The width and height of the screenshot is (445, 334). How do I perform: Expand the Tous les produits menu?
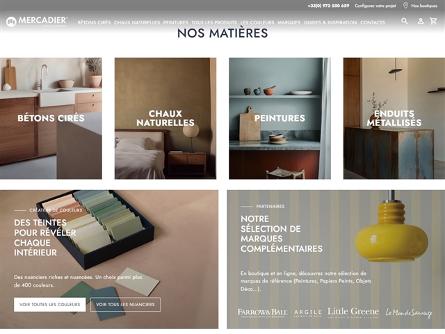click(214, 22)
